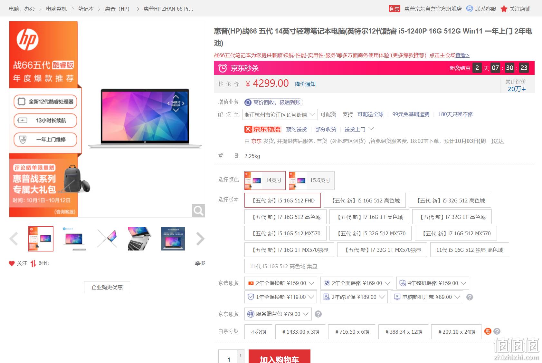Increase quantity with plus button
The image size is (542, 363).
click(x=241, y=355)
